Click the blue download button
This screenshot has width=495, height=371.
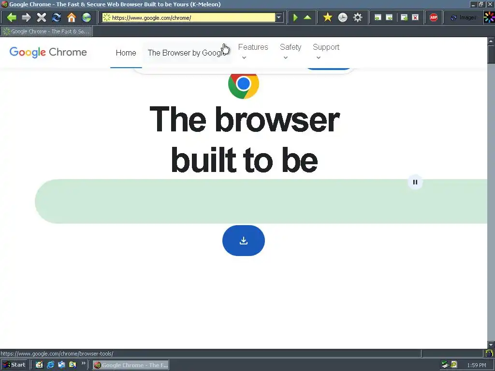point(244,241)
